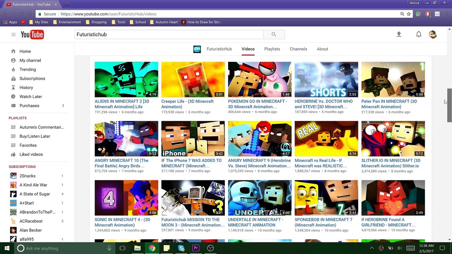
Task: Play the 'IF The iPhone 7' thumbnail
Action: 193,139
